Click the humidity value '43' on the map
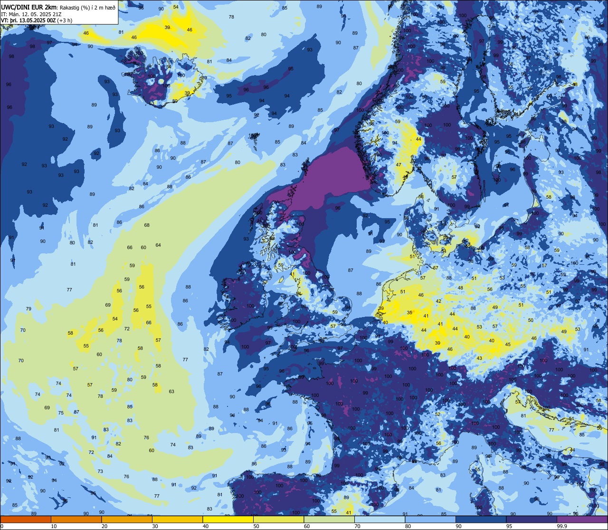 [479, 358]
